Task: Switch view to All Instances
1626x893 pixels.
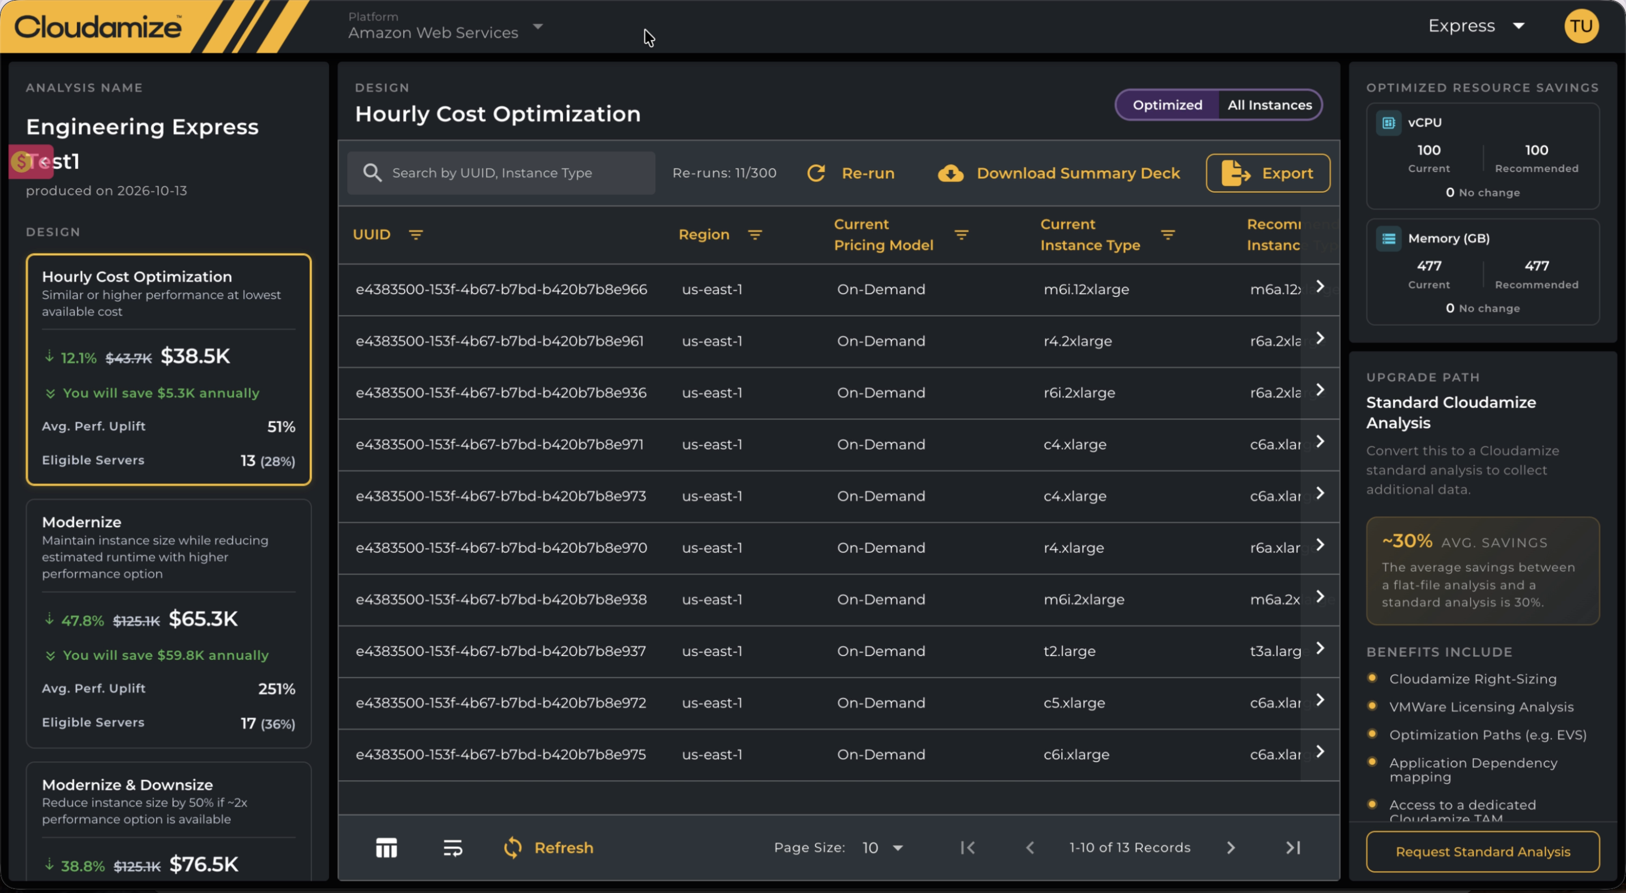Action: [1269, 104]
